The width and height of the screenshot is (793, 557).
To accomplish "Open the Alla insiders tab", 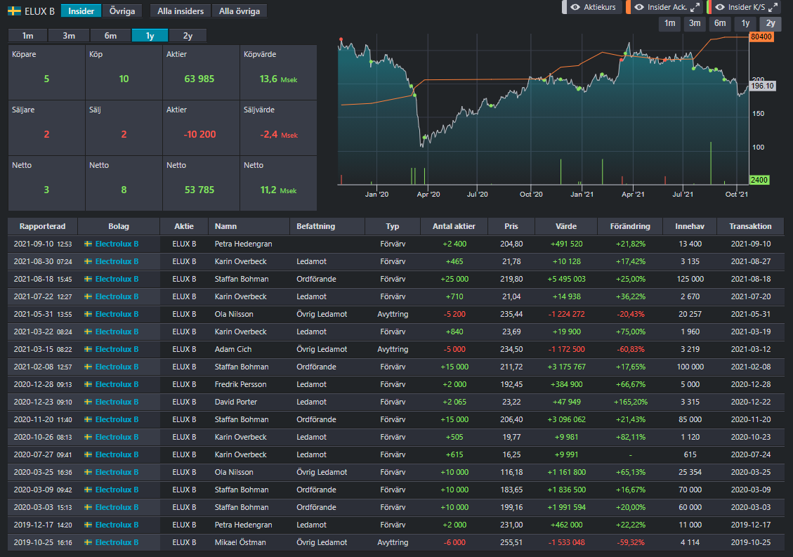I will pyautogui.click(x=181, y=11).
